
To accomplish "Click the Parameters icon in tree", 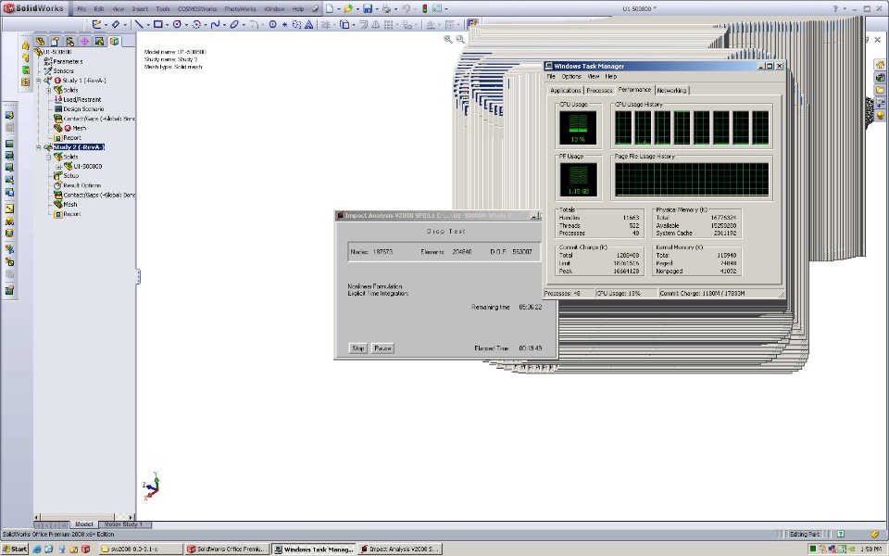I will coord(48,61).
